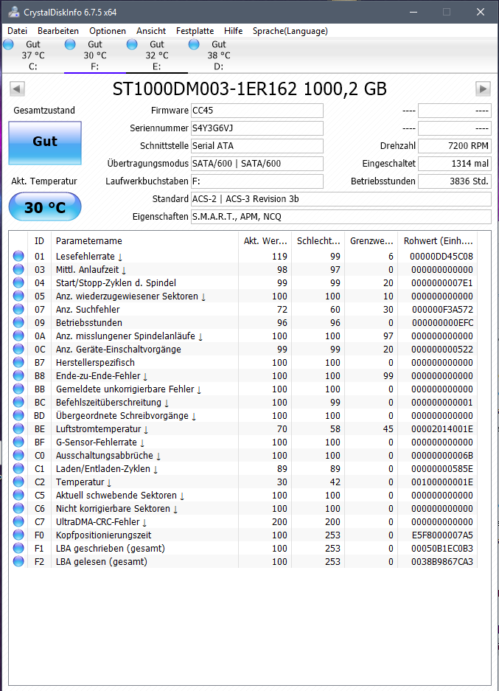Open the Ansicht menu
Viewport: 499px width, 691px height.
click(x=151, y=31)
